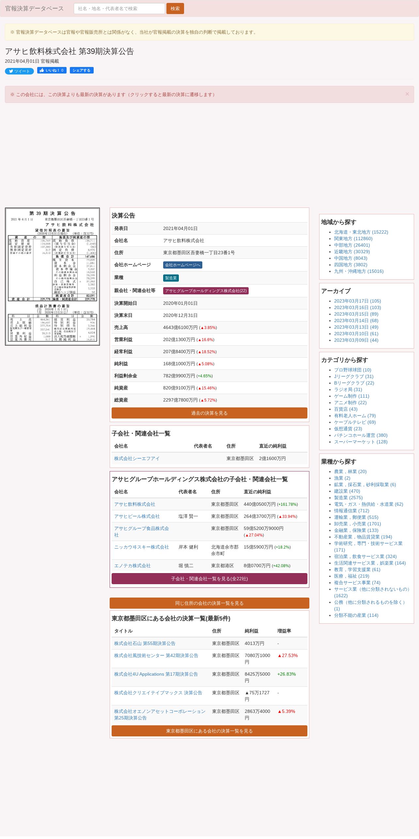Select 中国地方 (8043) region
Image resolution: width=419 pixels, height=839 pixels.
click(350, 258)
